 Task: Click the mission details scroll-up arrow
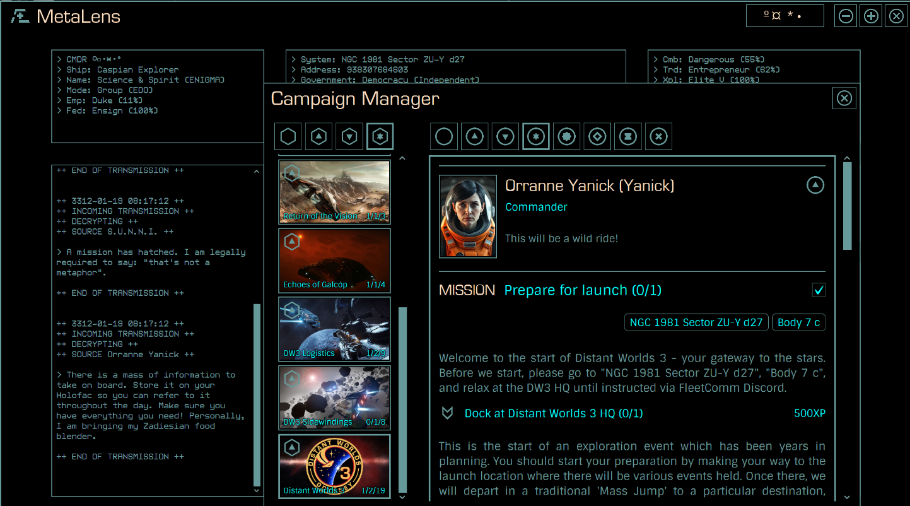pos(847,158)
